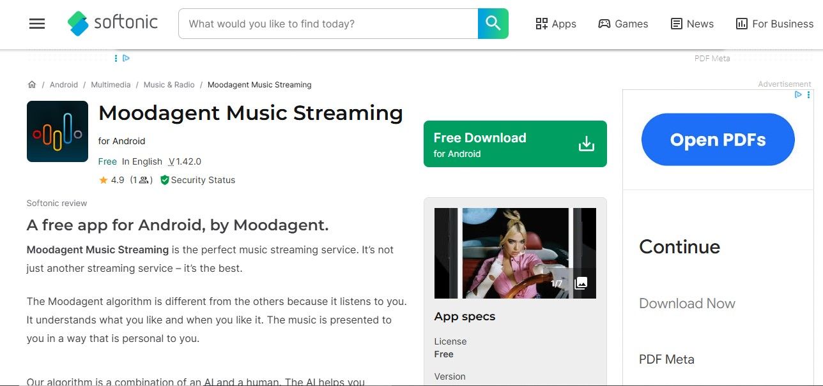Viewport: 823px width, 386px height.
Task: Open the Dua Lipa screenshot thumbnail
Action: 515,253
